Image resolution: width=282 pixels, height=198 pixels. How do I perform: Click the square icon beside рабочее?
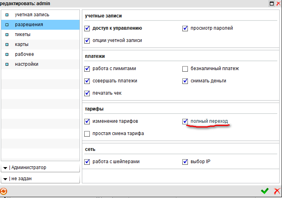pos(7,54)
